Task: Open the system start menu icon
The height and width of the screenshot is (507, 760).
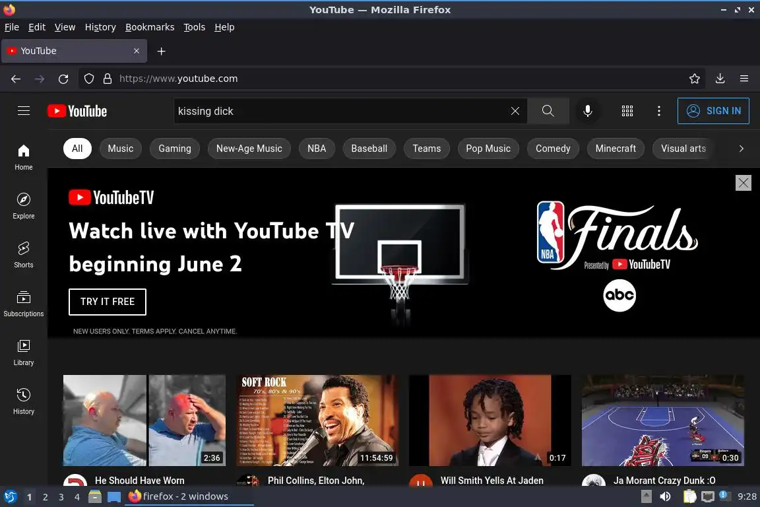Action: [x=10, y=496]
